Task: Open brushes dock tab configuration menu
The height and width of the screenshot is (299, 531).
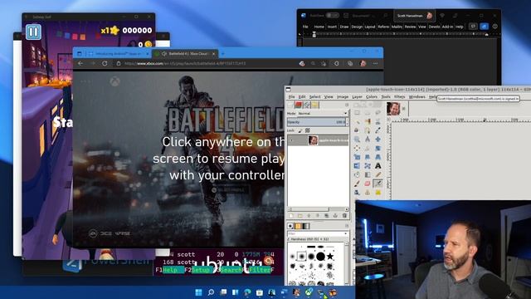Action: 347,226
